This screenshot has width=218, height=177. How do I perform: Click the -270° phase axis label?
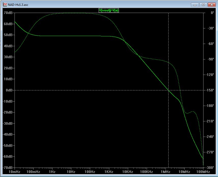(x=210, y=152)
